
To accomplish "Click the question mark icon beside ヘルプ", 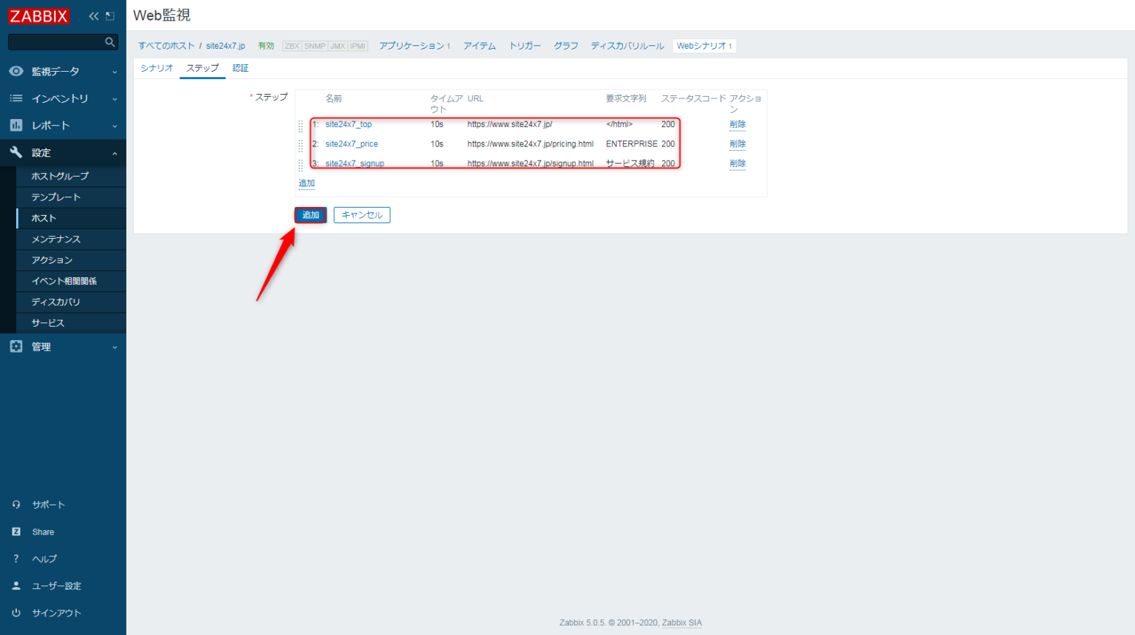I will (x=16, y=558).
